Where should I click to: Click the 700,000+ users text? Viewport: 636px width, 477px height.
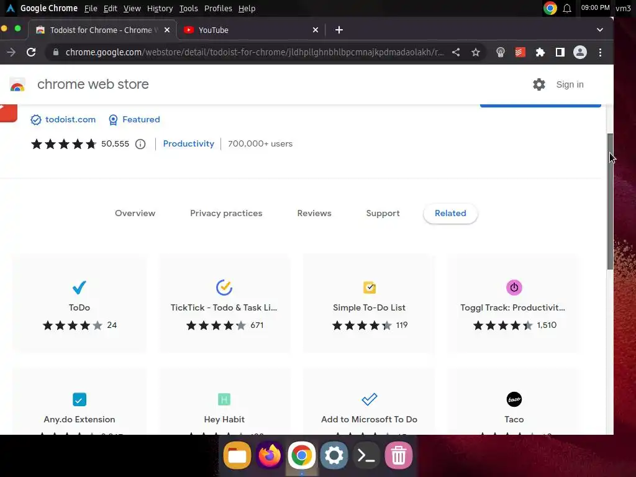(260, 144)
